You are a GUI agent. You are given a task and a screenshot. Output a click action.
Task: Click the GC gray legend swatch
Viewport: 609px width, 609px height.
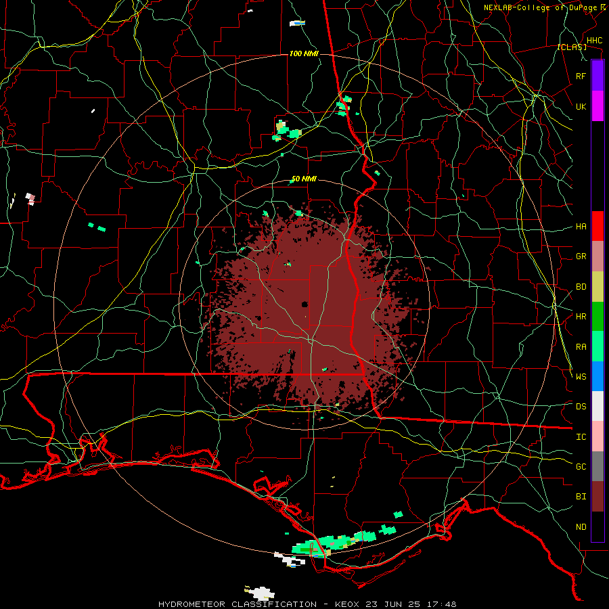tap(597, 466)
